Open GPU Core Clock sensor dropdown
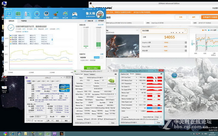Viewport: 218px width, 136px height. [x=137, y=78]
